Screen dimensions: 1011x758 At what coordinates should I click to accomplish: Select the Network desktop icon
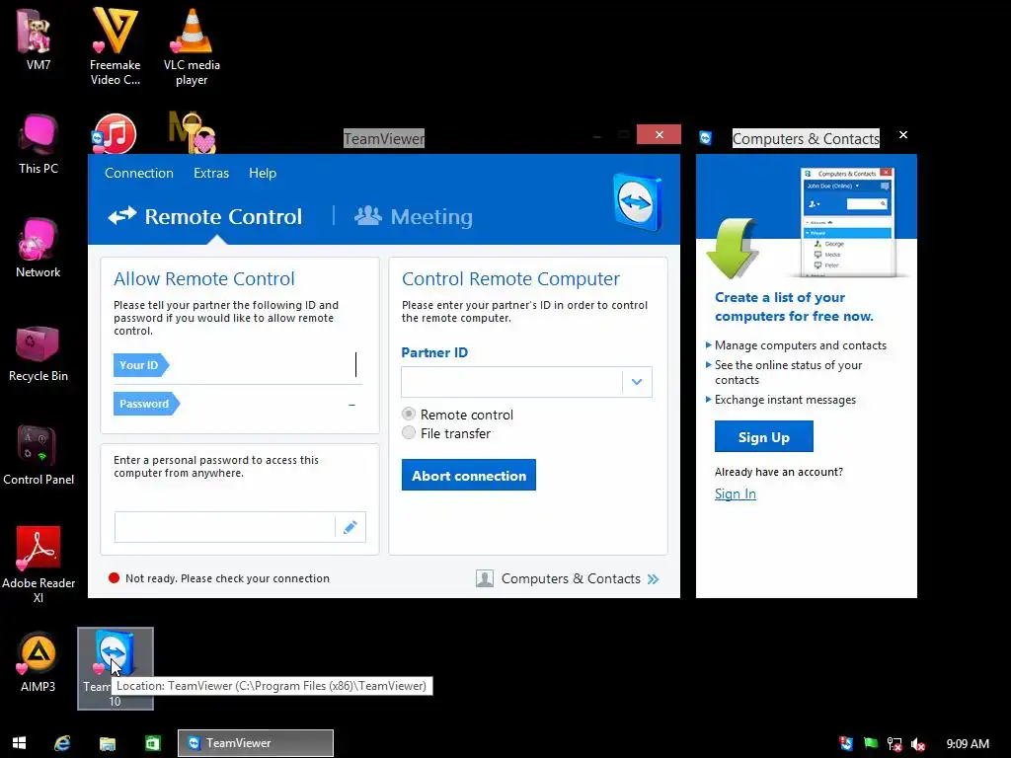[39, 248]
